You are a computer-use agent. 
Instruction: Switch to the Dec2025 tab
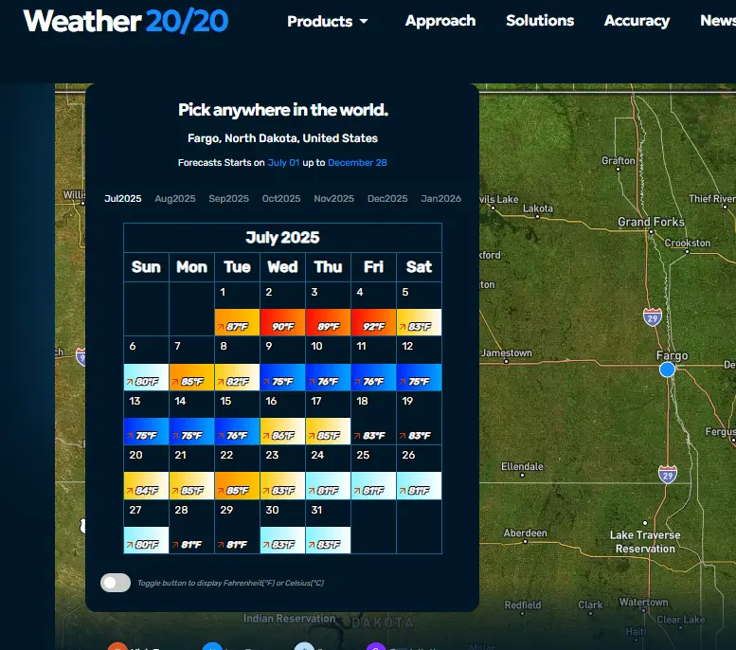click(x=387, y=199)
